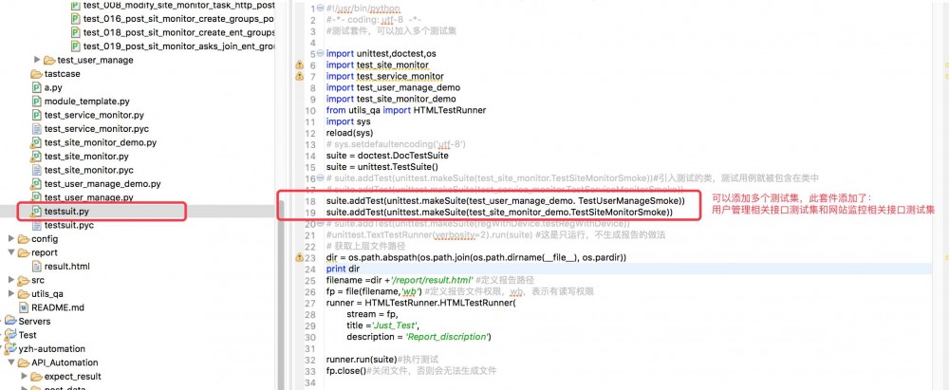Click the README.md file icon
The width and height of the screenshot is (949, 390).
(25, 307)
